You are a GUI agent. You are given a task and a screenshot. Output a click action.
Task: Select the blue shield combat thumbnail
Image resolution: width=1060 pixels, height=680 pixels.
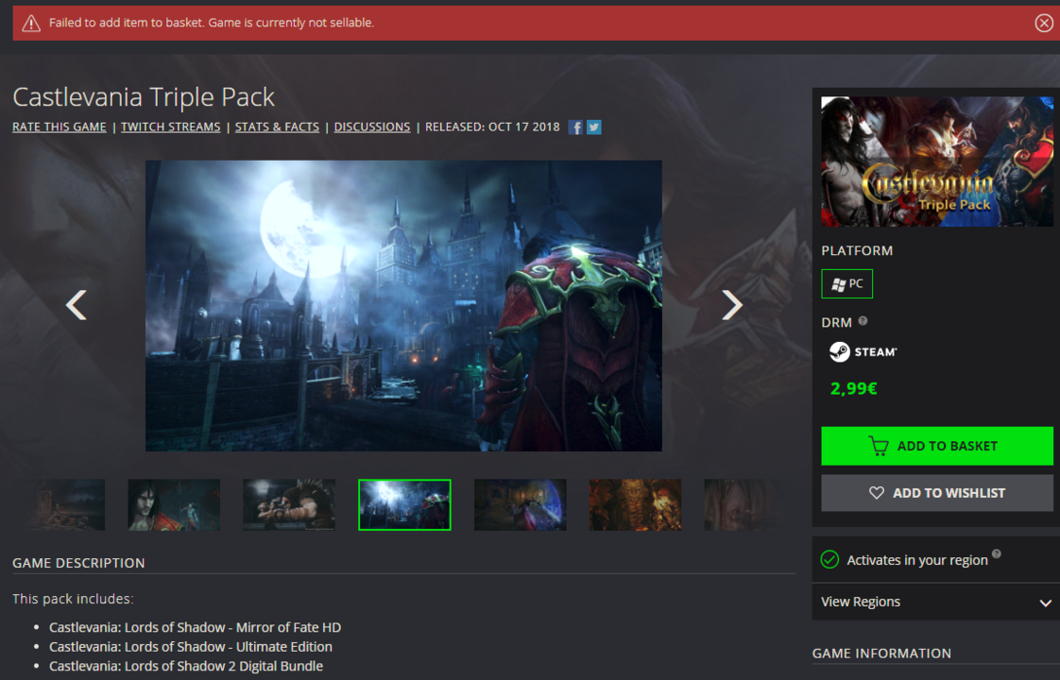pos(520,505)
